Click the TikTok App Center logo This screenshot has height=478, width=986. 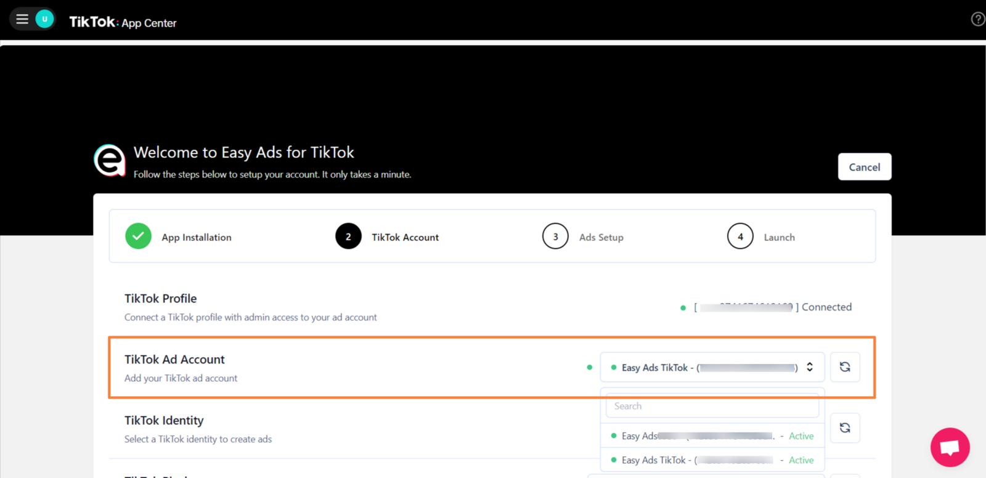pyautogui.click(x=123, y=22)
